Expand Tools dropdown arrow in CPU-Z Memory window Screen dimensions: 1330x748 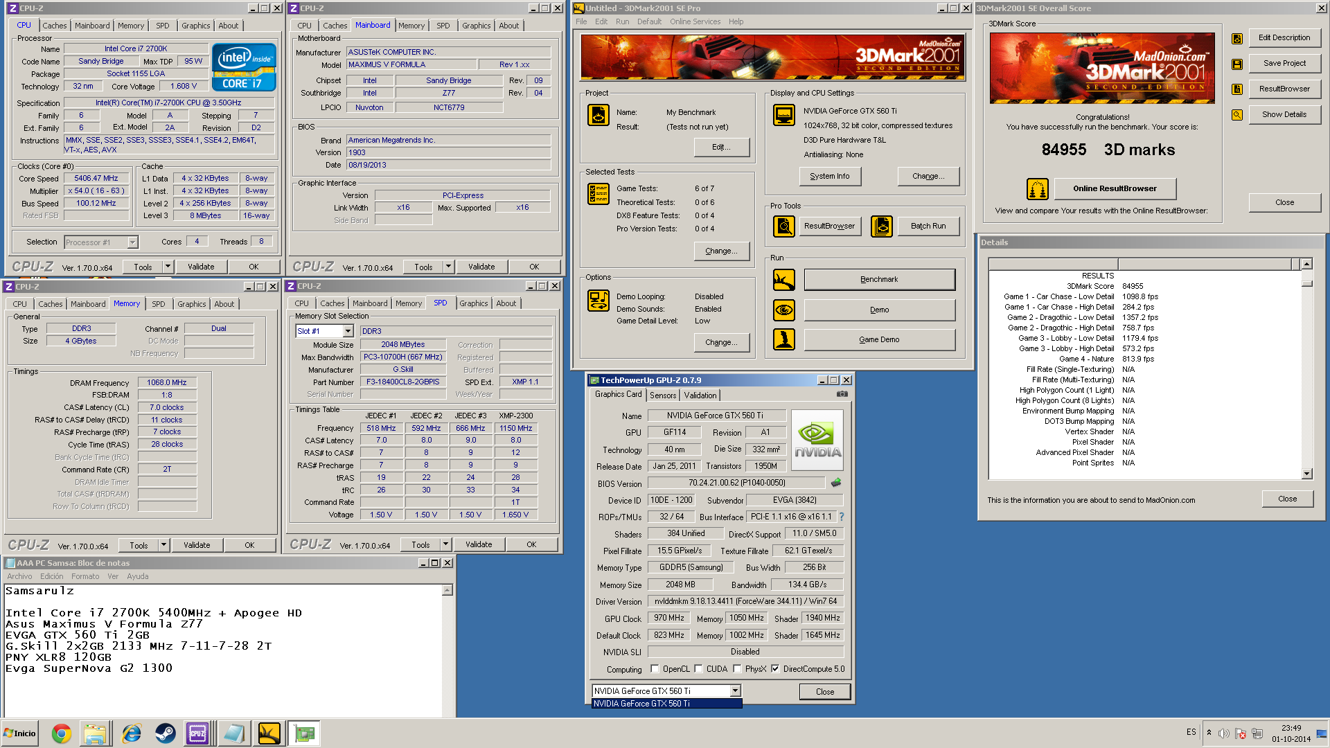pyautogui.click(x=163, y=545)
